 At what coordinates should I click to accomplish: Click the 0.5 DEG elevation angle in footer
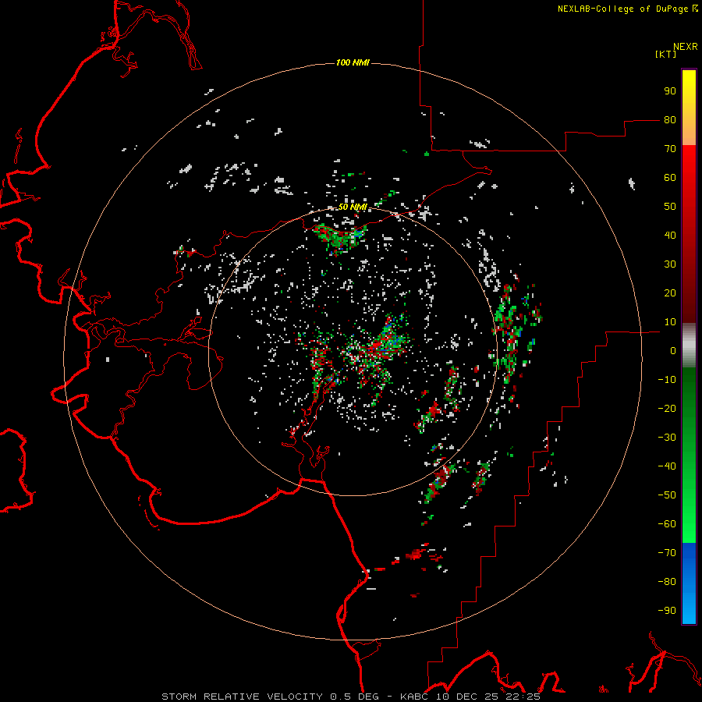(355, 697)
